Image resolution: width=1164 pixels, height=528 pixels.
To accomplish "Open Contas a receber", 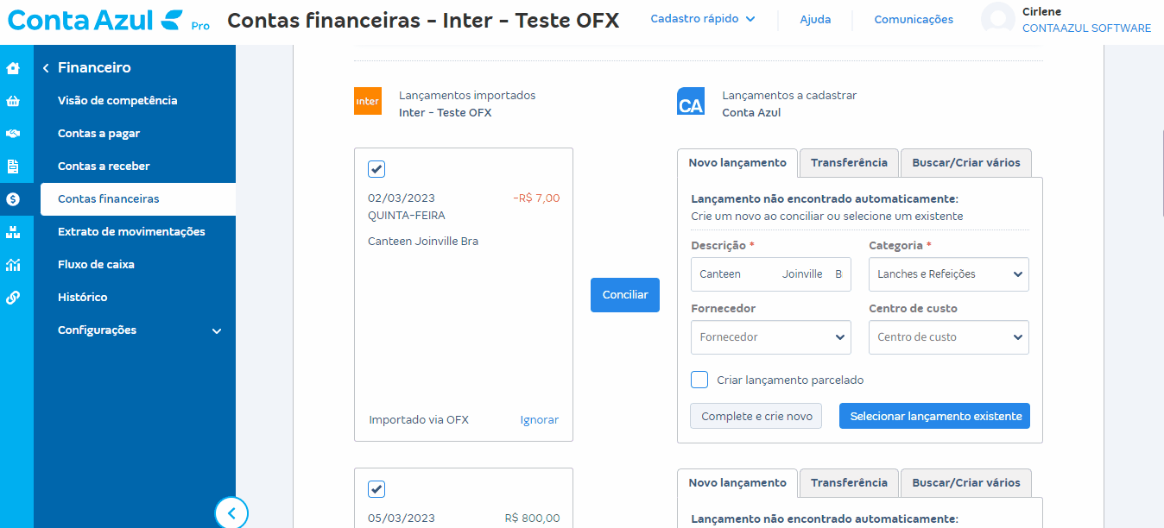I will [x=104, y=167].
